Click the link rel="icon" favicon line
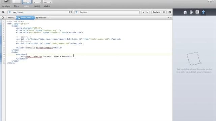The width and height of the screenshot is (216, 121). pyautogui.click(x=38, y=30)
